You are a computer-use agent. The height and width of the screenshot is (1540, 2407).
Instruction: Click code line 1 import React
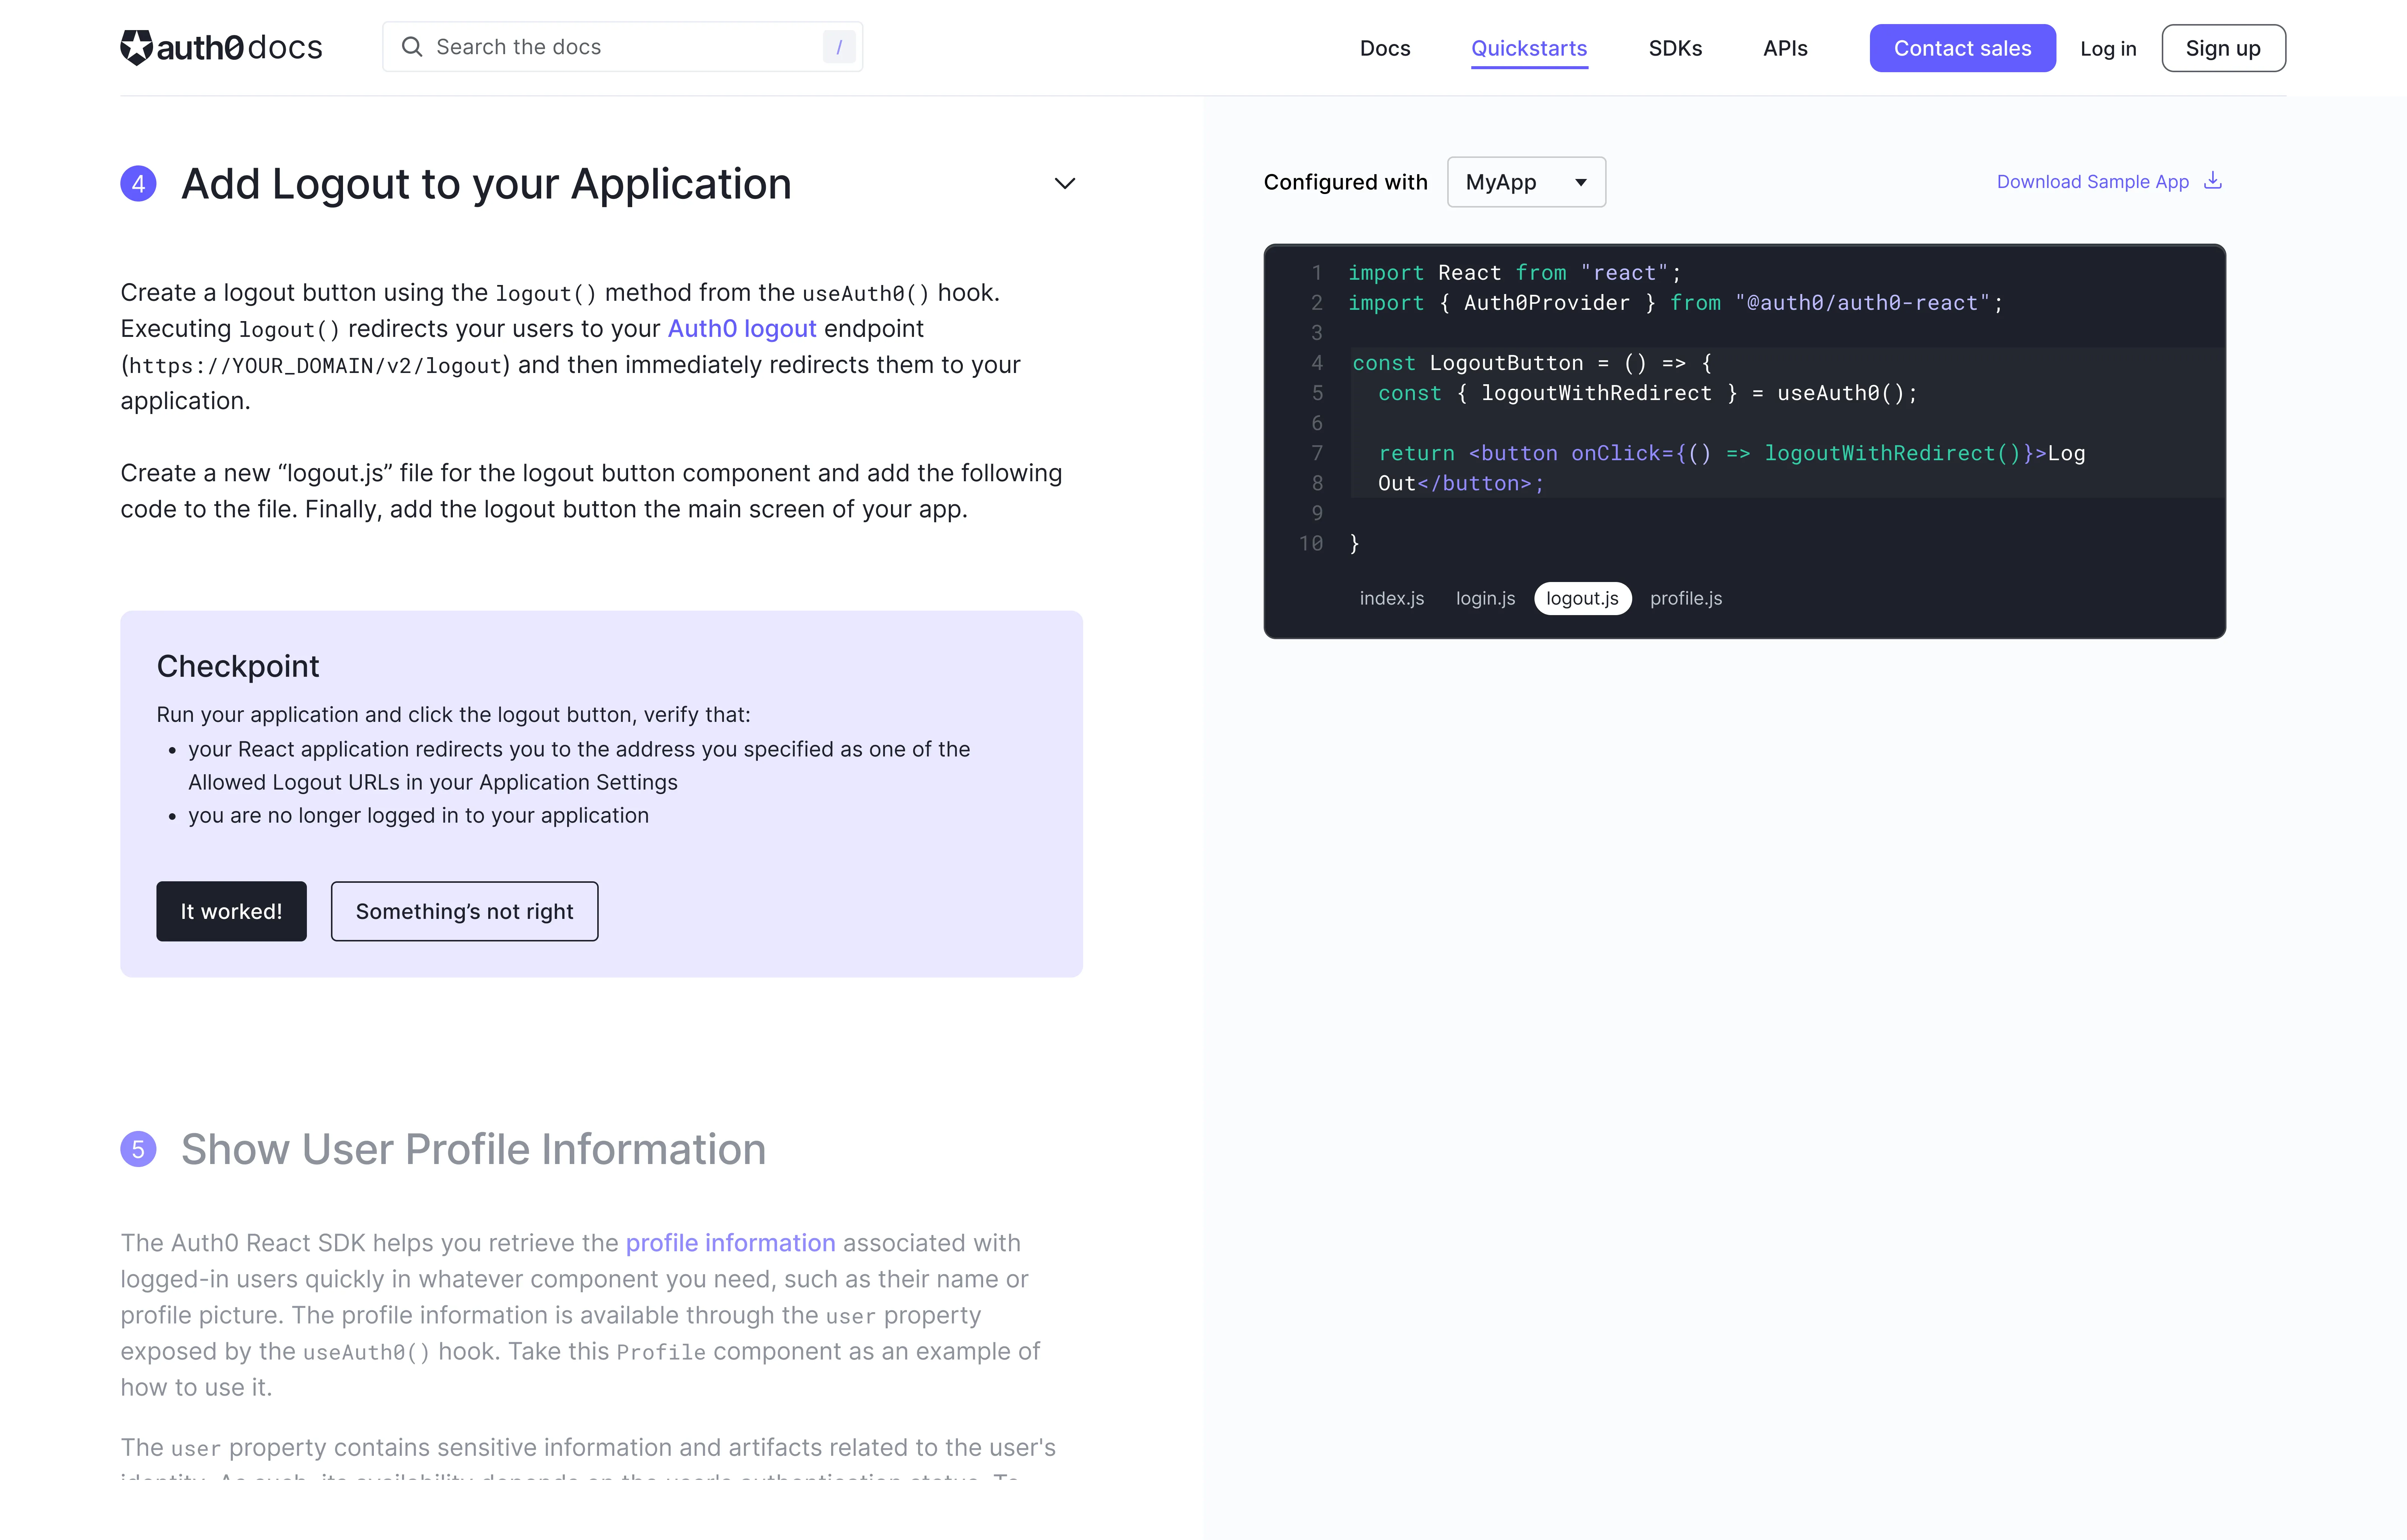1514,273
